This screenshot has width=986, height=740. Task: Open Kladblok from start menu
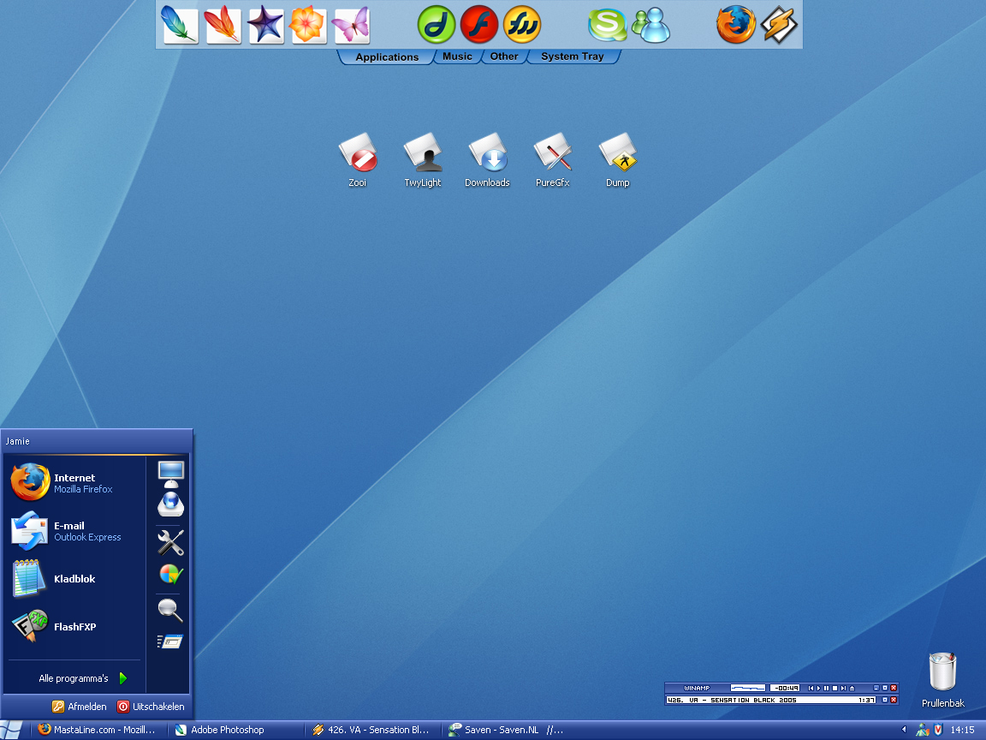[x=75, y=578]
